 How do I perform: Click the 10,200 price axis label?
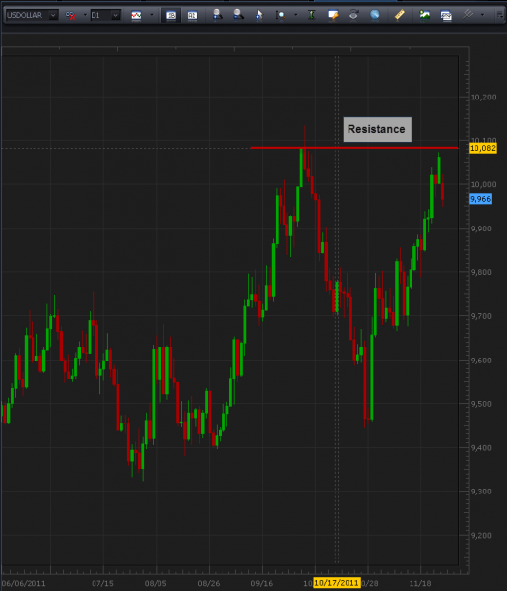(483, 98)
